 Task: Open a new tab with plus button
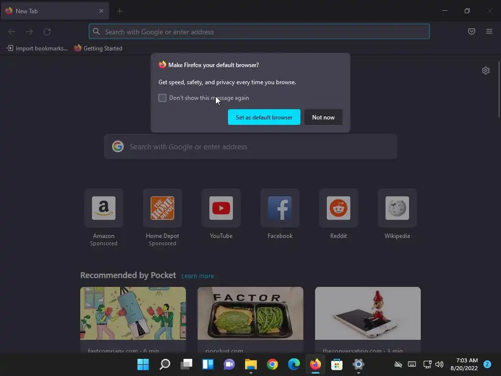[x=119, y=11]
